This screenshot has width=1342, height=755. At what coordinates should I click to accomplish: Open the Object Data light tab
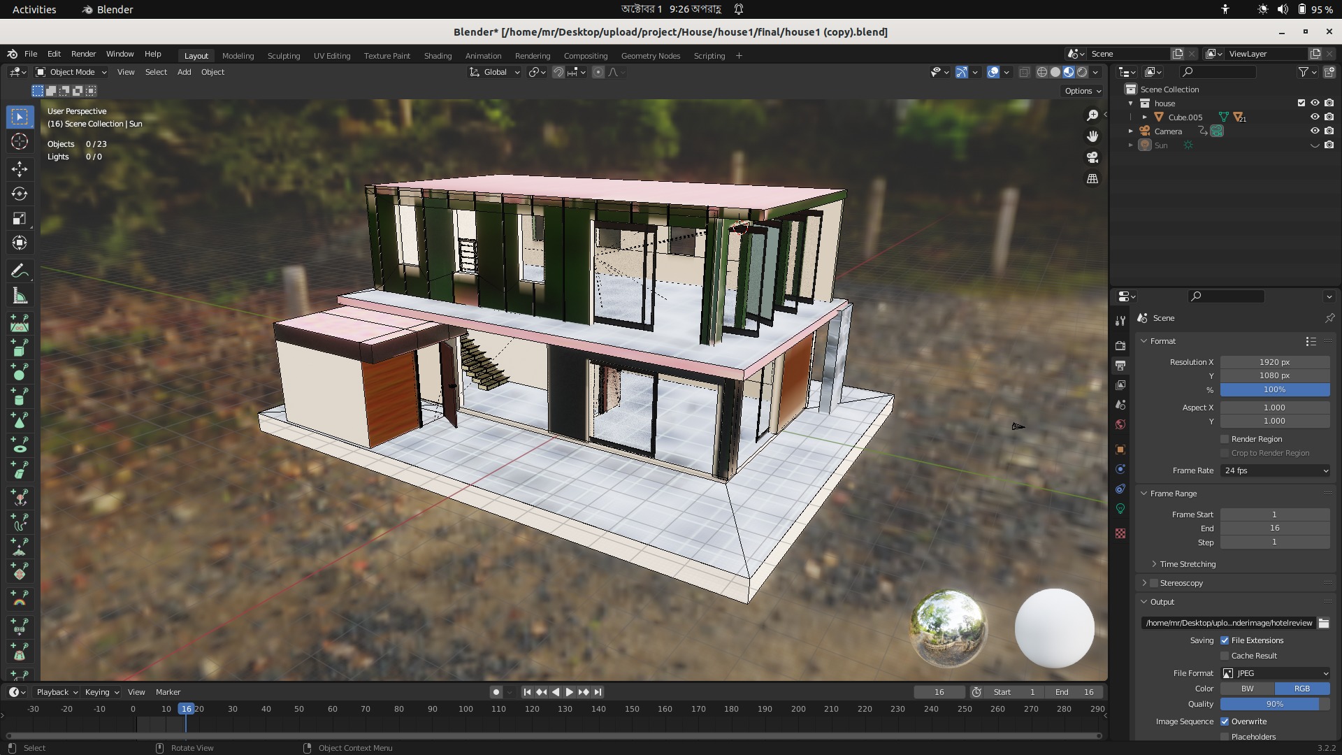(x=1120, y=508)
